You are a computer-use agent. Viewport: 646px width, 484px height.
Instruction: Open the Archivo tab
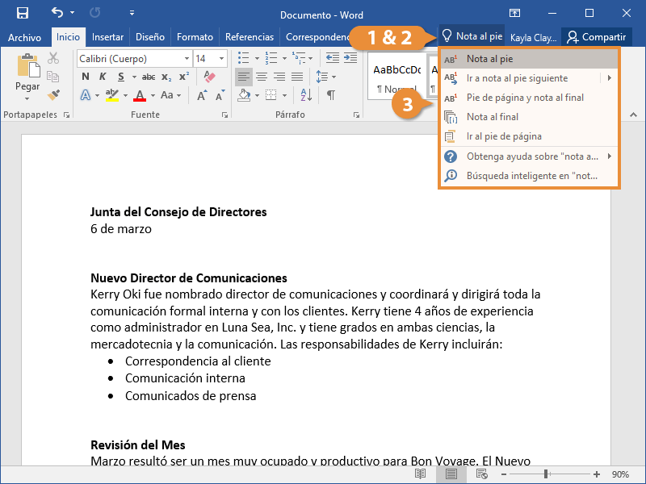pyautogui.click(x=24, y=37)
